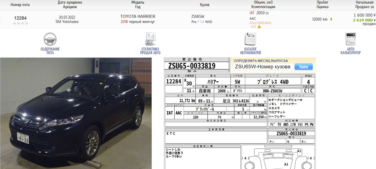The width and height of the screenshot is (376, 169).
Task: Click the sold price 3 619 000 ¥
Action: 364,20
